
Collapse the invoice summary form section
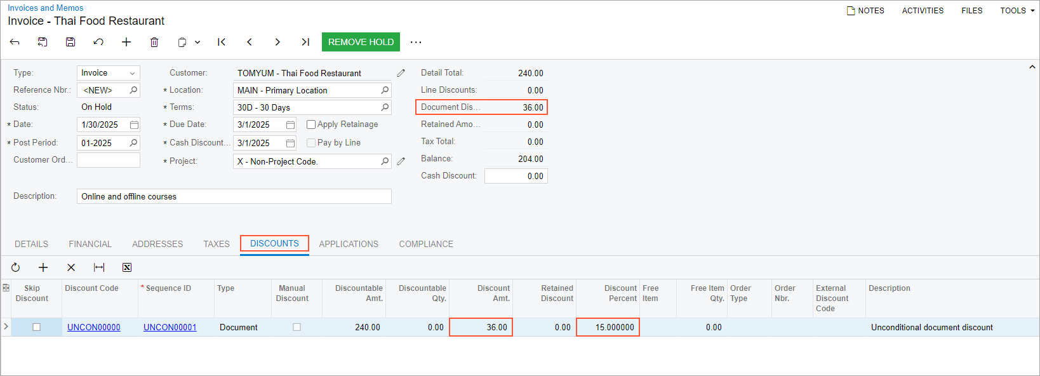pos(1032,67)
